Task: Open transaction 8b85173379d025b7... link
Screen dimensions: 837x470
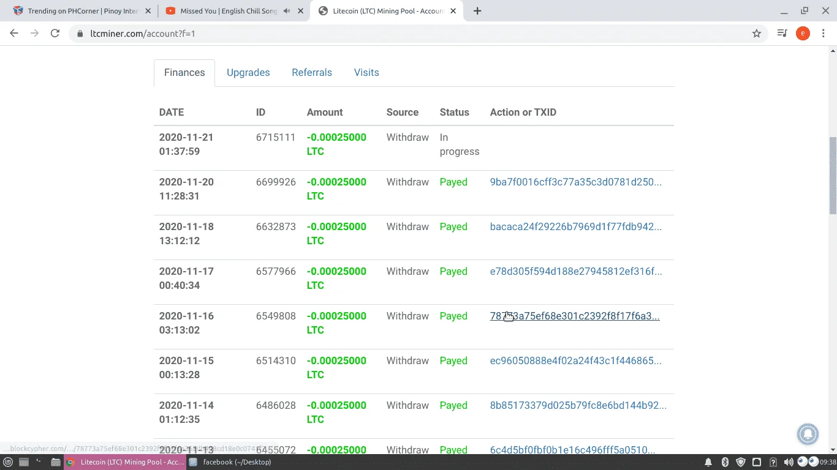Action: (578, 406)
